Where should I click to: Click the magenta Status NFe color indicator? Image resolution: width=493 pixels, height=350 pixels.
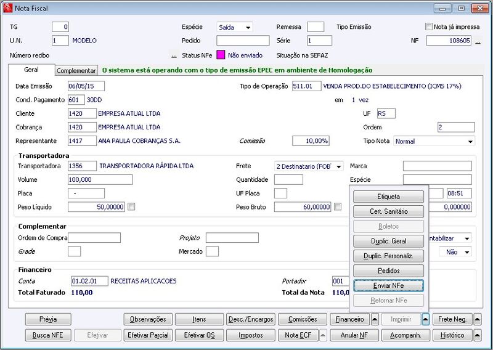point(221,55)
